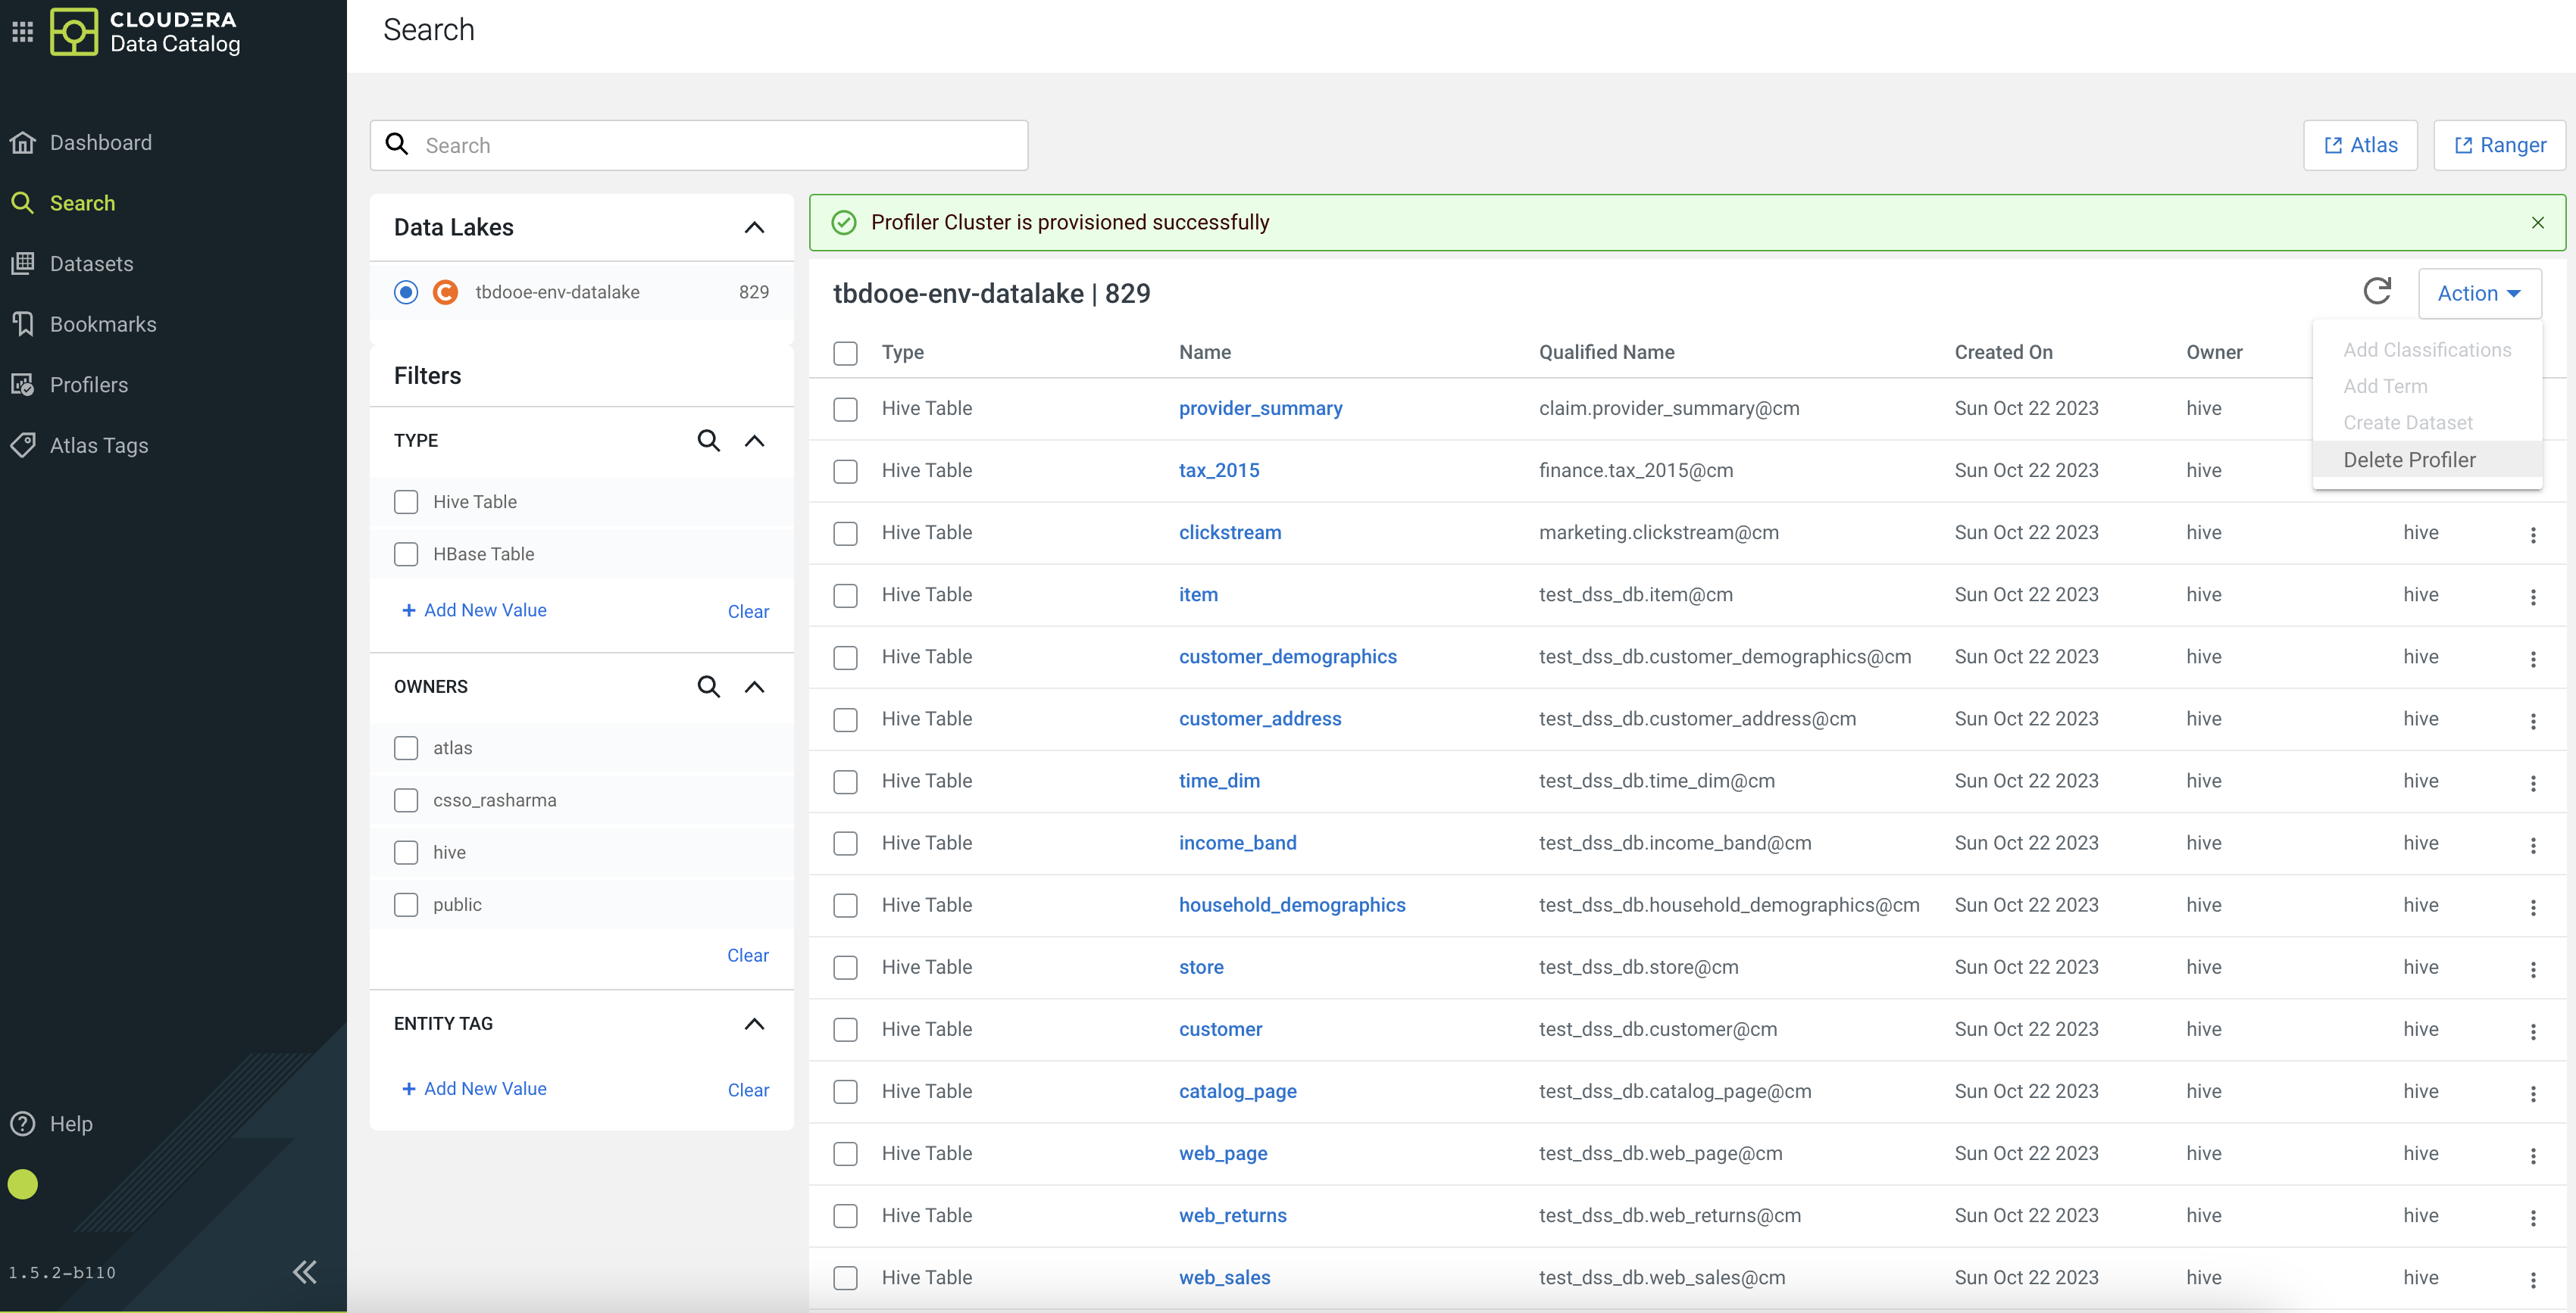Select the tbdooe-env-datalake radio button
The image size is (2576, 1313).
[406, 292]
